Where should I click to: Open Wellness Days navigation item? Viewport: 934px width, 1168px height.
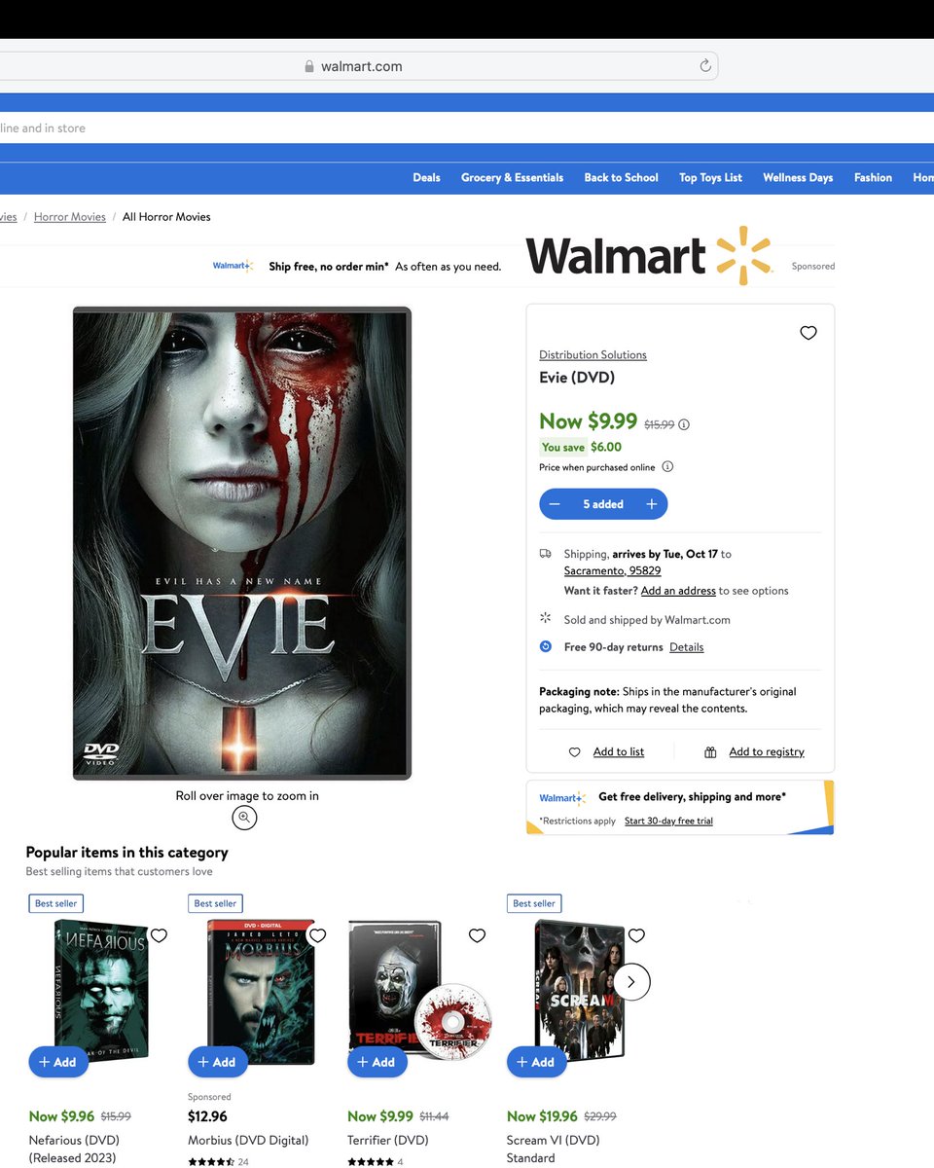coord(798,177)
